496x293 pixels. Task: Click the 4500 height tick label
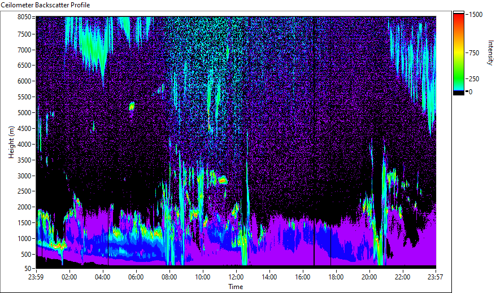coord(24,129)
